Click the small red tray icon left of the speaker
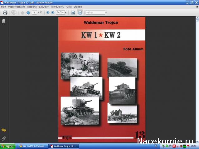The height and width of the screenshot is (149, 199). (x=178, y=146)
